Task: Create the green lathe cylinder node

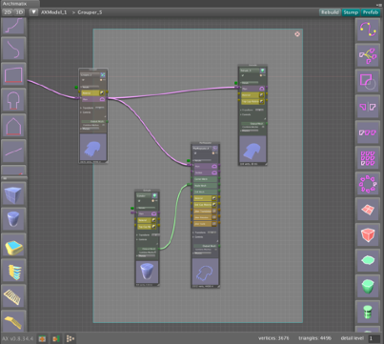Action: [x=368, y=313]
